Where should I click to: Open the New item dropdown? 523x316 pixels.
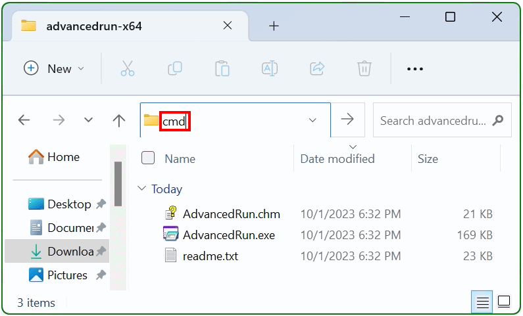pos(54,68)
